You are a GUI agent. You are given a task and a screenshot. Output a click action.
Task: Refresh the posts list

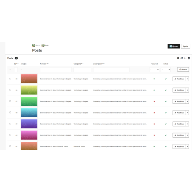[x=182, y=58]
